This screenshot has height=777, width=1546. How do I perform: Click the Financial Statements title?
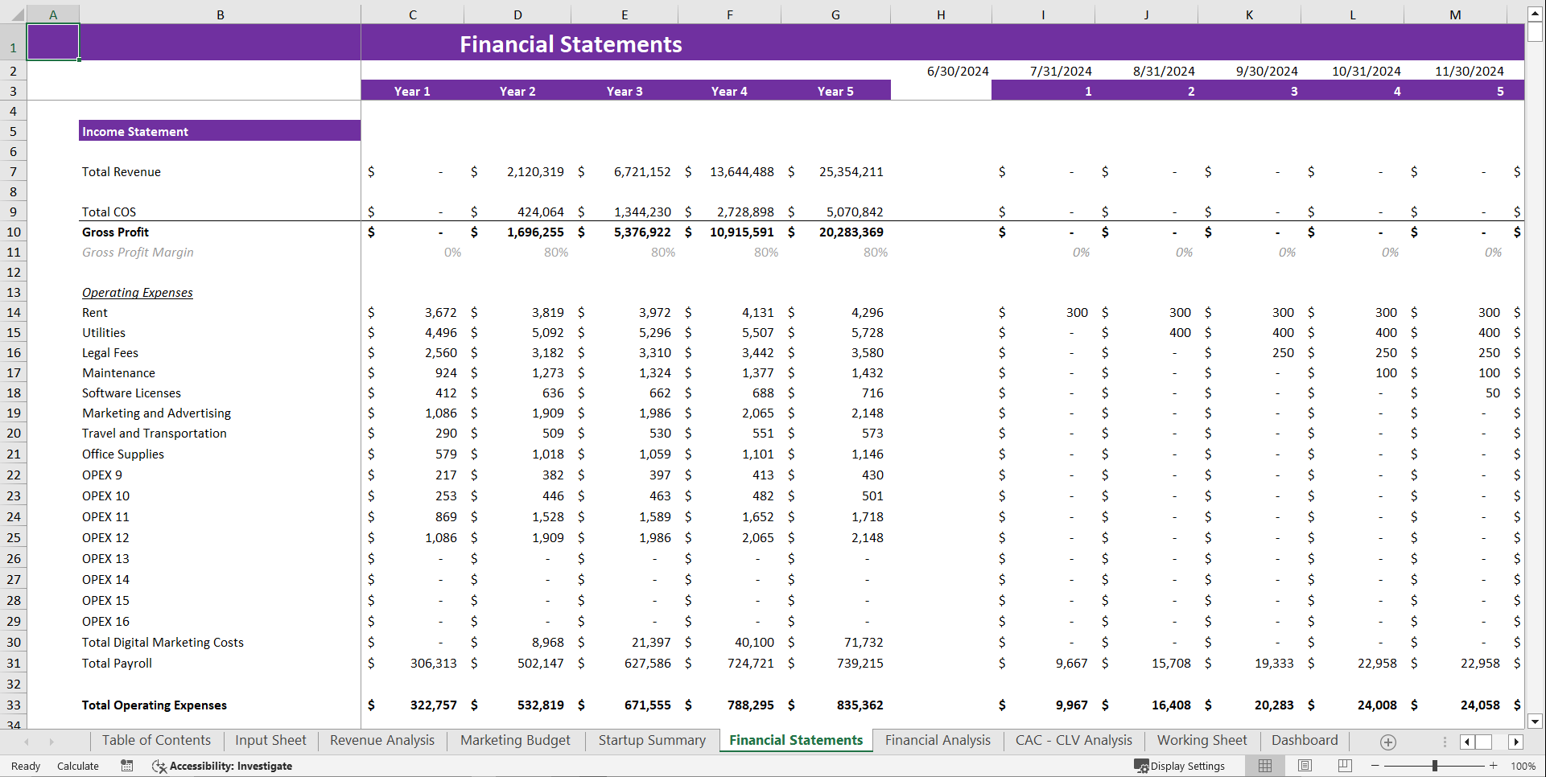click(571, 44)
